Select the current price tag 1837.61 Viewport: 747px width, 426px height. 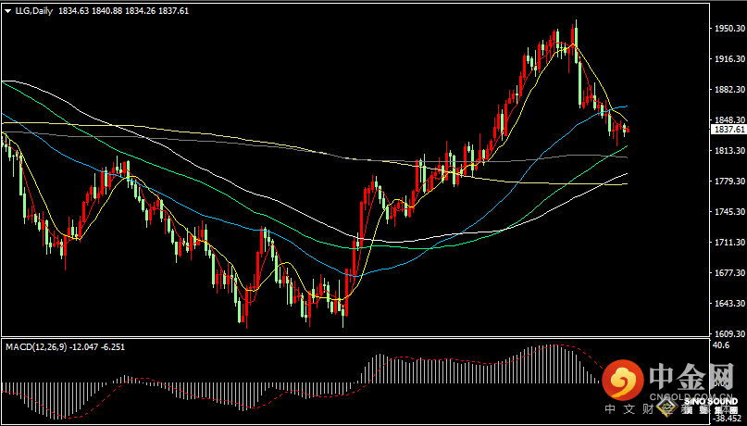point(728,130)
